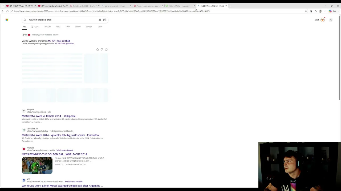Viewport: 341px width, 191px height.
Task: Go back to the previous page
Action: (x=3, y=11)
